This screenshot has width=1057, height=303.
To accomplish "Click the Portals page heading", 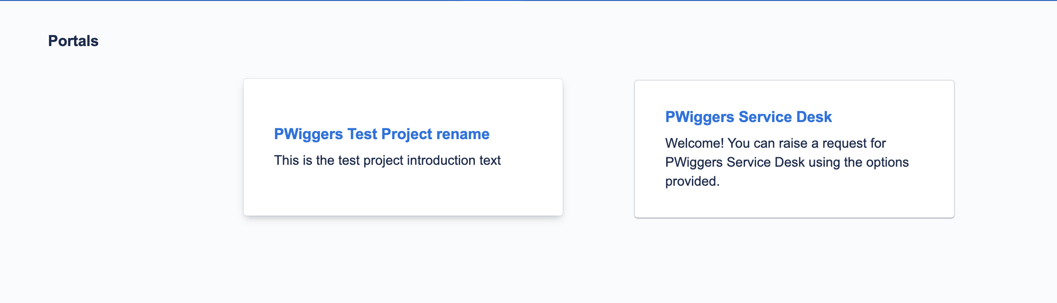I will 73,41.
